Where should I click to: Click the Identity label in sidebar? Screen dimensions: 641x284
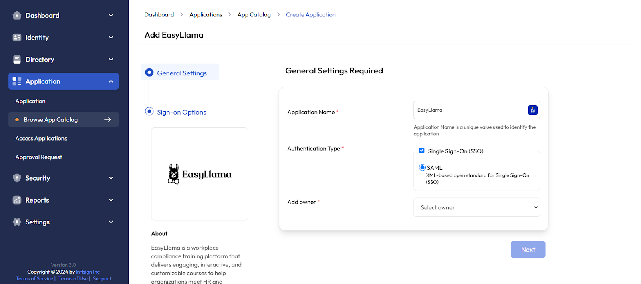pos(37,37)
